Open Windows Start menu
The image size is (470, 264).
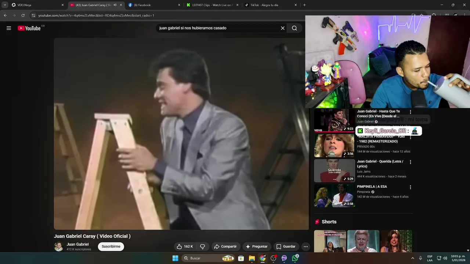tap(175, 258)
